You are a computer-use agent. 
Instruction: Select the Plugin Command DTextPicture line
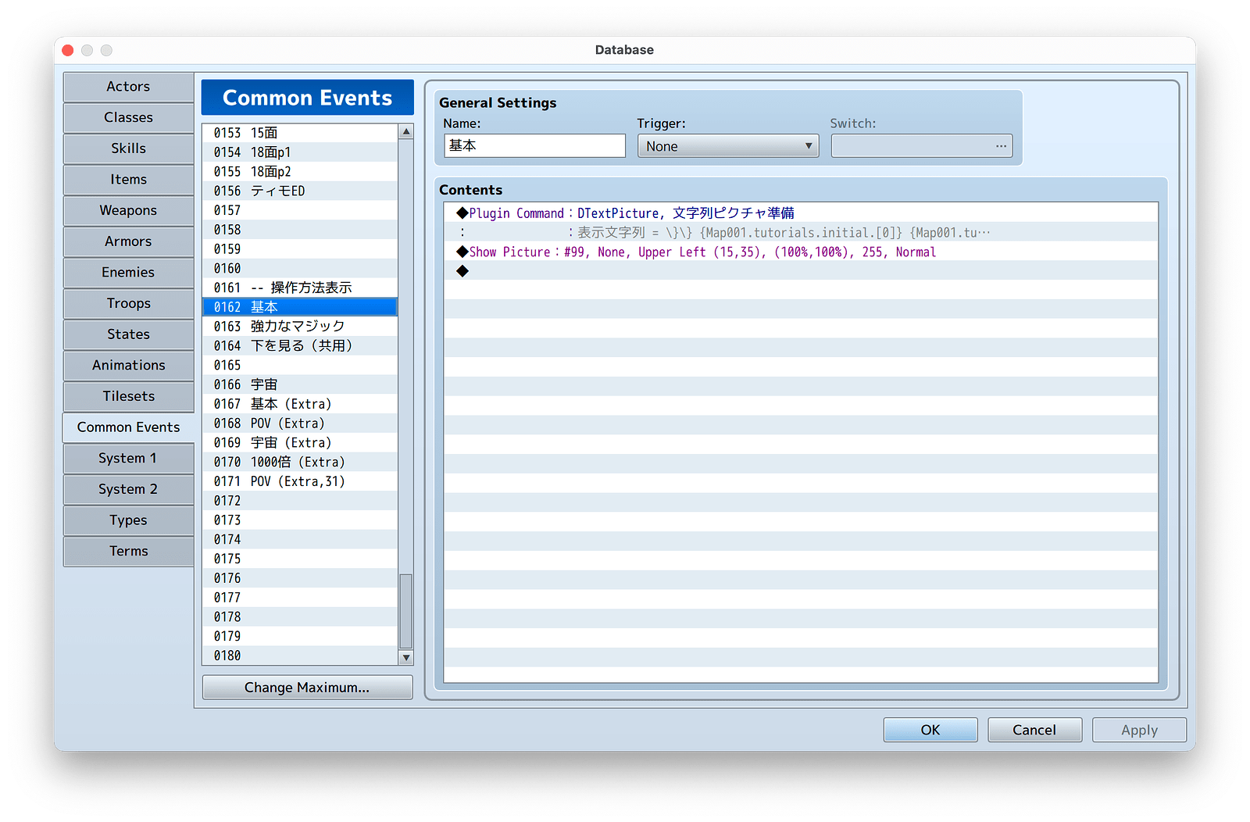801,213
